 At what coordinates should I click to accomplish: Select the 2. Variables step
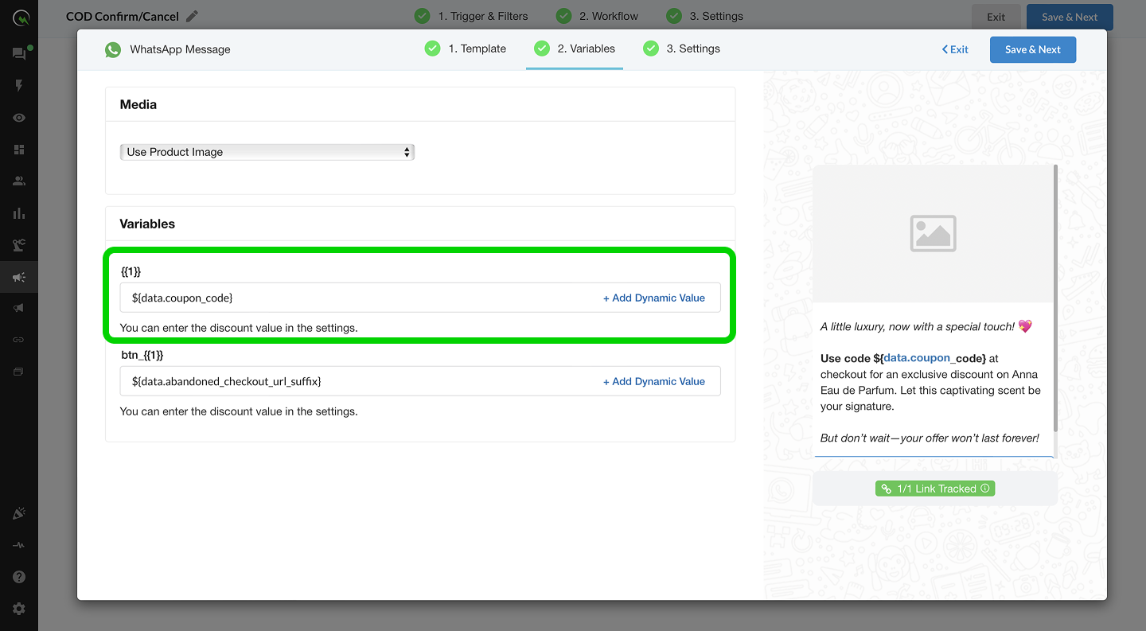coord(575,49)
